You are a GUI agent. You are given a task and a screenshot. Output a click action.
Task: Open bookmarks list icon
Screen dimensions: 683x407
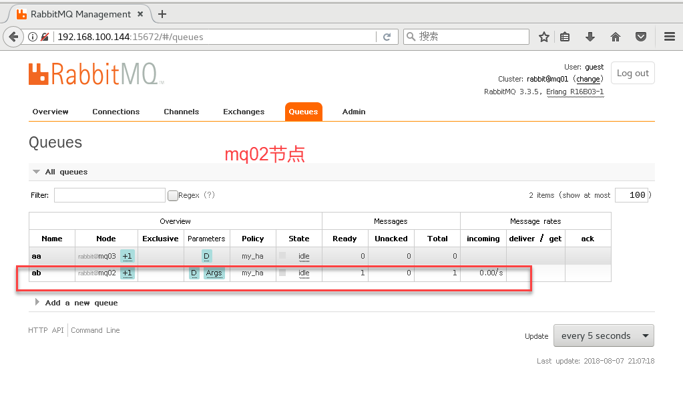tap(565, 37)
